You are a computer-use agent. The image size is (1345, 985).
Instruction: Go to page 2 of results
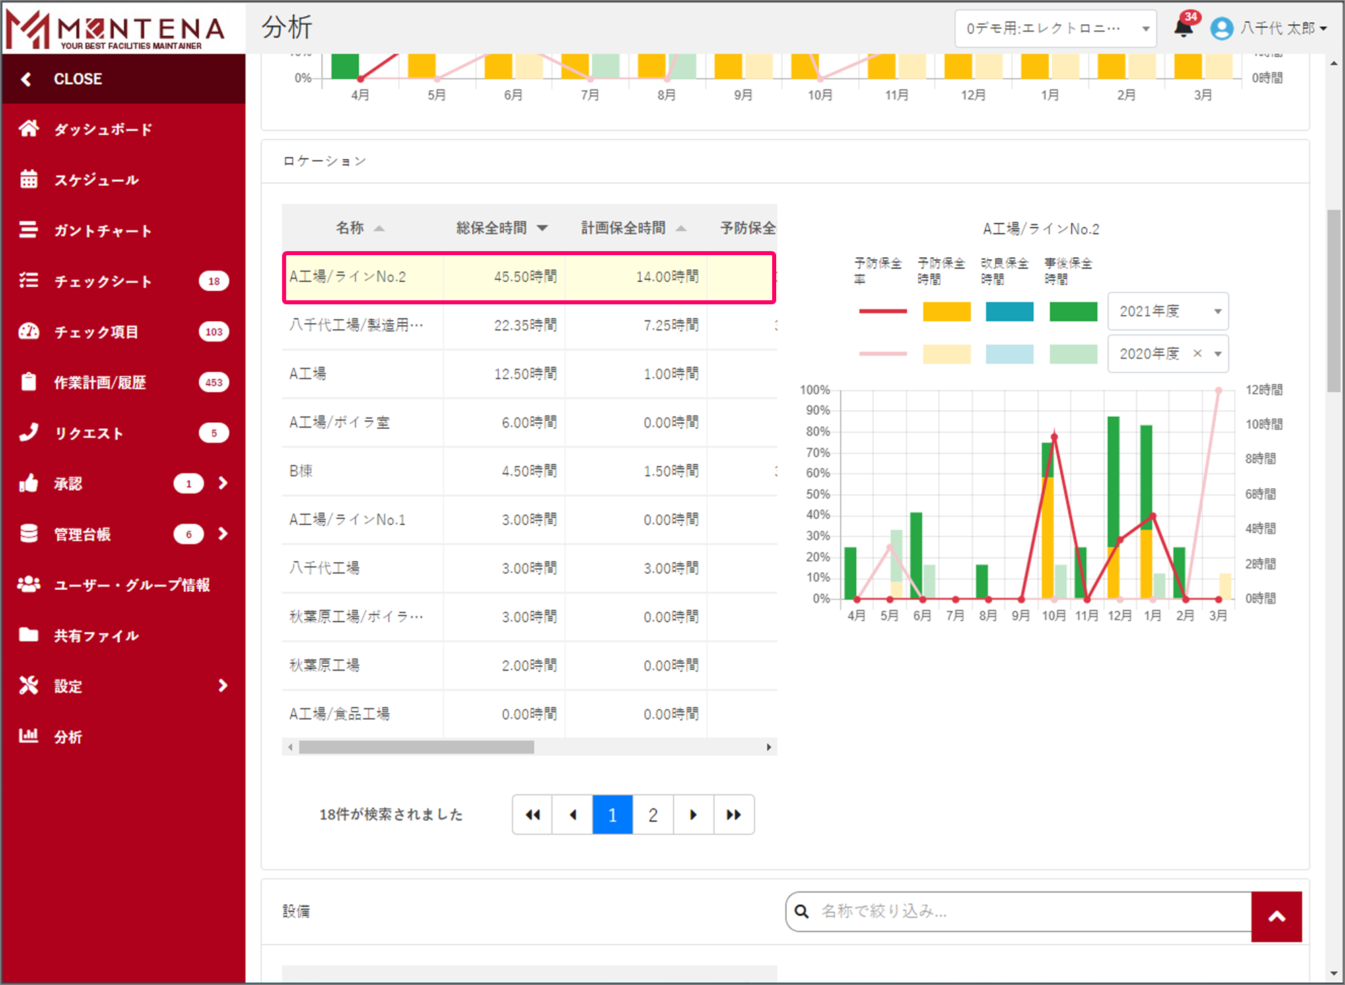point(653,815)
